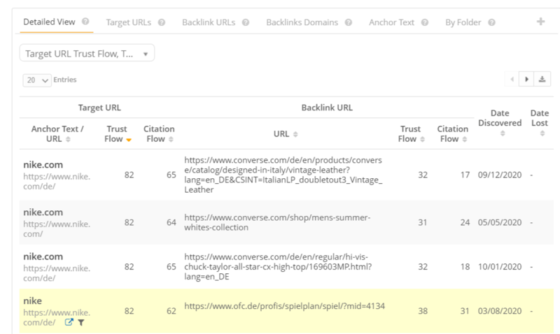
Task: Go to next page of entries
Action: tap(526, 79)
